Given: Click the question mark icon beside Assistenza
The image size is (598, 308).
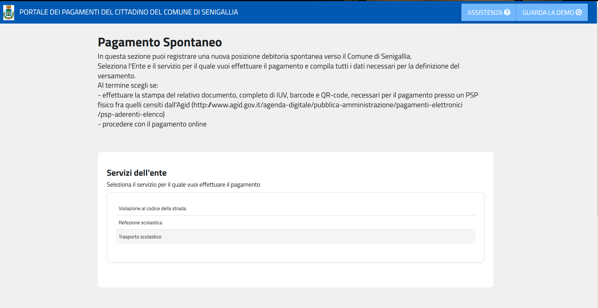Looking at the screenshot, I should click(x=507, y=12).
